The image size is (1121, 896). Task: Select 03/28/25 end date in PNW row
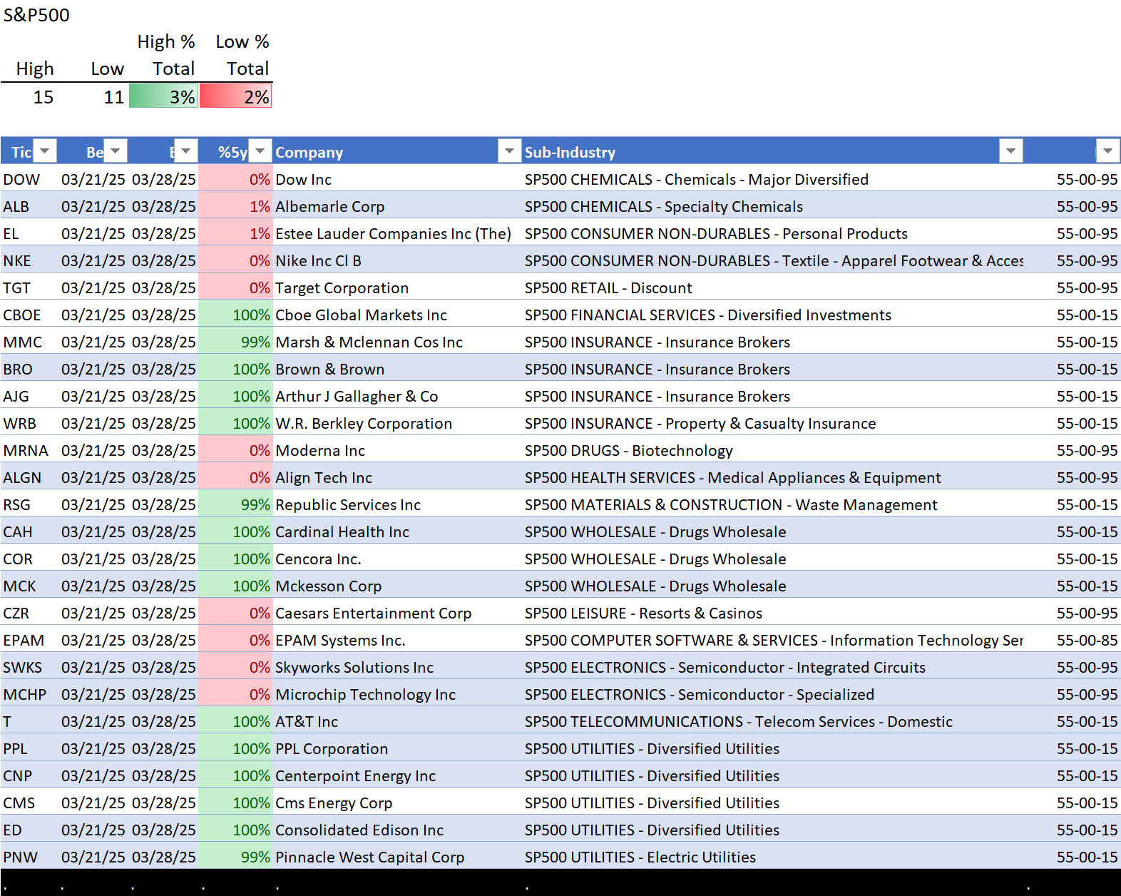(x=163, y=857)
